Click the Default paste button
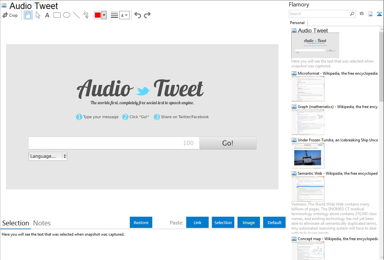The image size is (384, 260). 274,222
